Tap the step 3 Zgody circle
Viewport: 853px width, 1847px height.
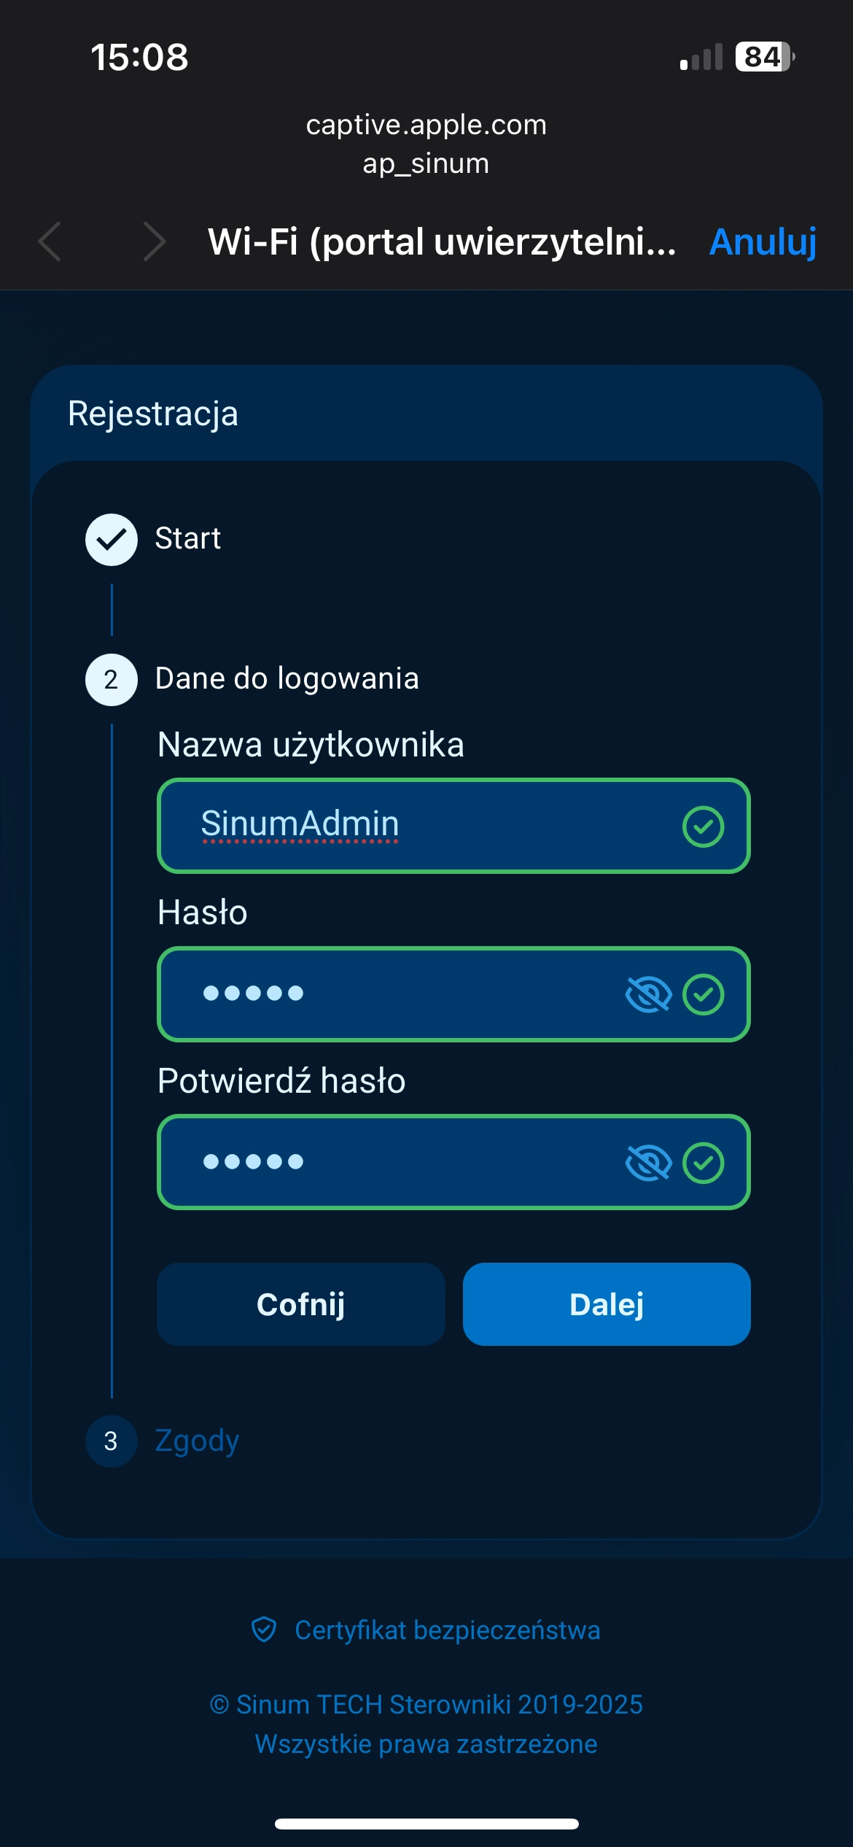point(112,1441)
